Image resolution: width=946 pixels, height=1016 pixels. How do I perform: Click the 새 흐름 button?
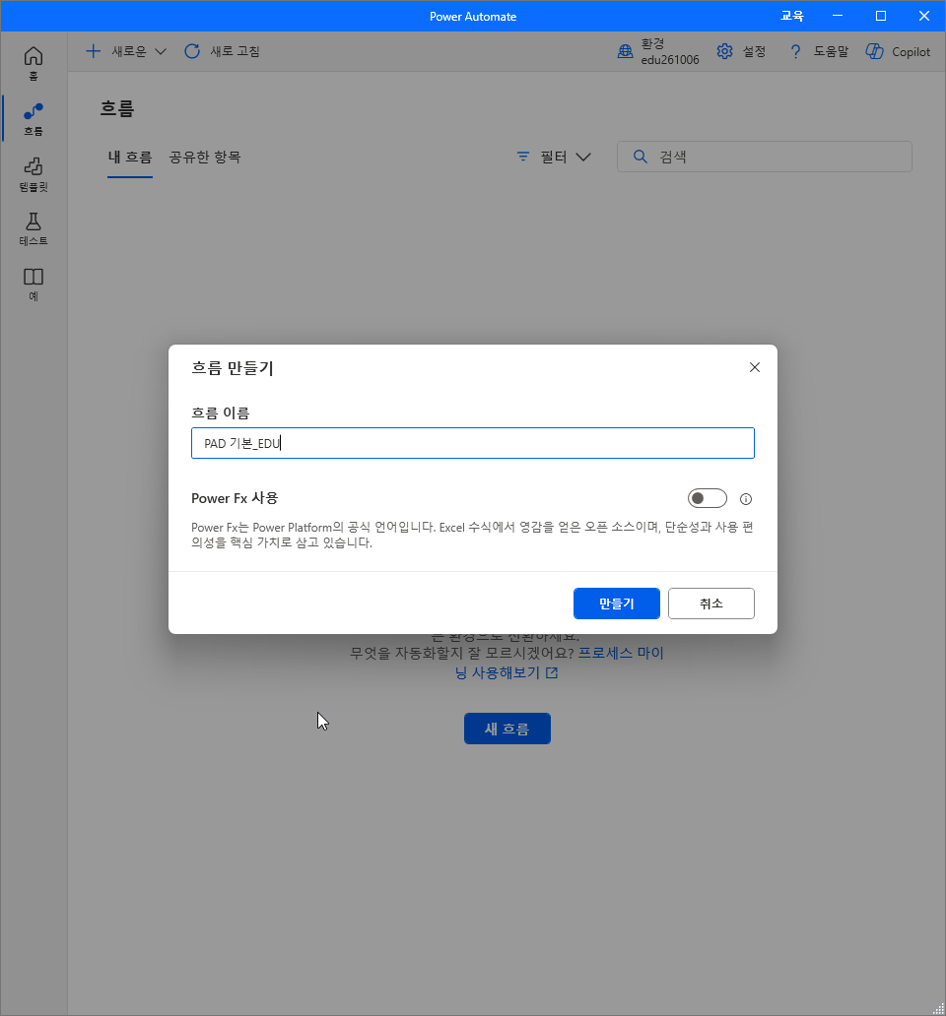[507, 729]
